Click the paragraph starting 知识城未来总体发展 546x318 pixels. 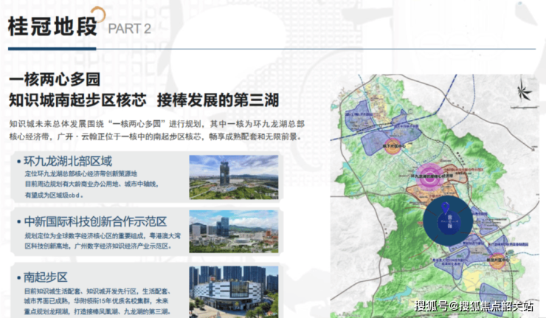point(157,130)
